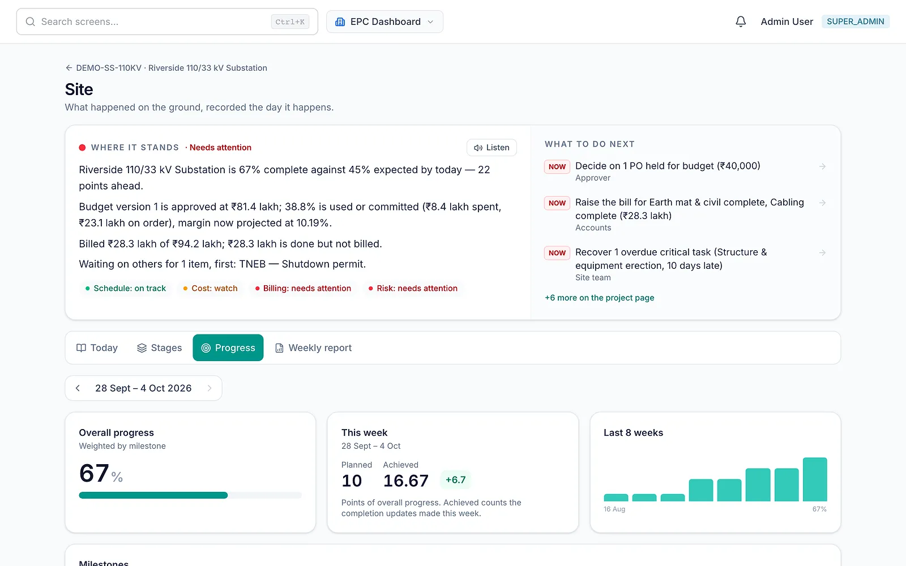Click the EPC Dashboard building icon
The image size is (906, 566).
[340, 22]
